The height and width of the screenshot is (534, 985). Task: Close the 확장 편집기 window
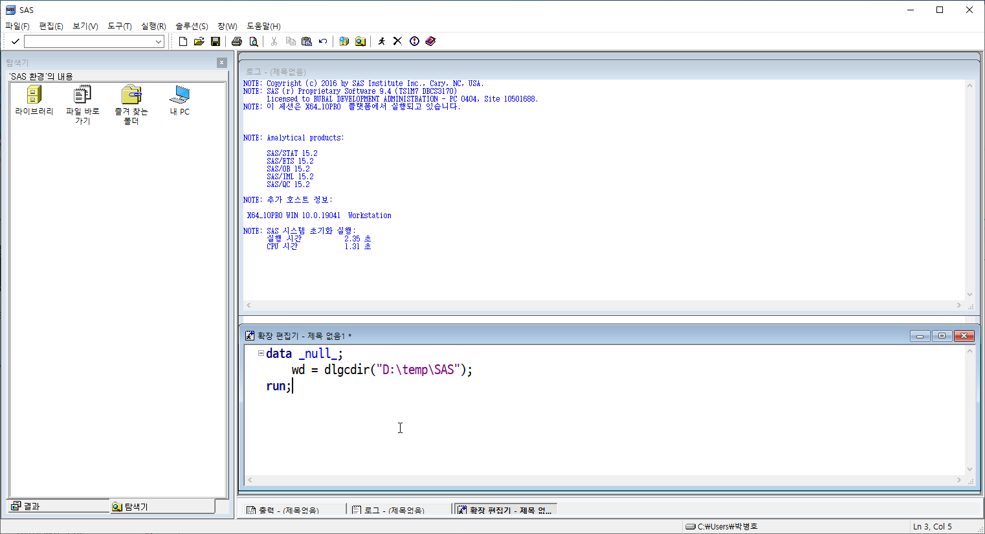pyautogui.click(x=964, y=336)
